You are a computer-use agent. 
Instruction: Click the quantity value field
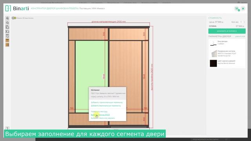pyautogui.click(x=241, y=22)
